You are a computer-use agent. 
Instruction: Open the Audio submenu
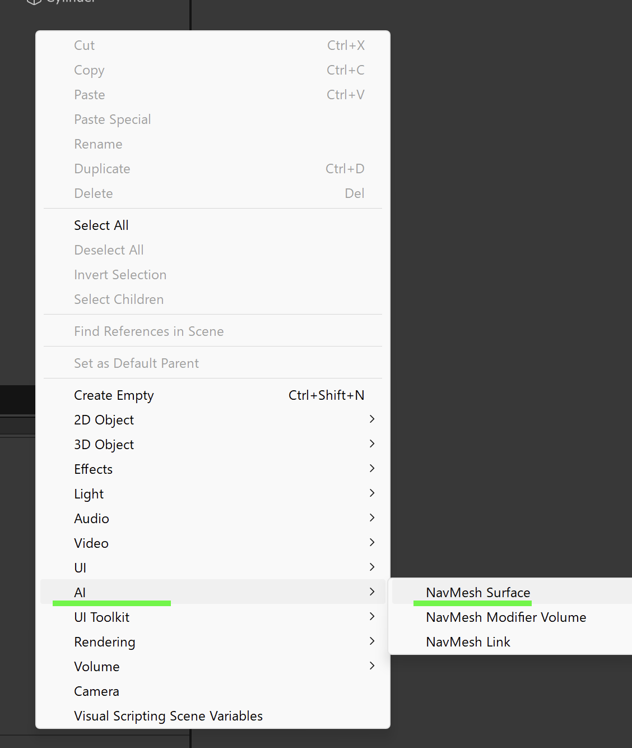point(91,518)
